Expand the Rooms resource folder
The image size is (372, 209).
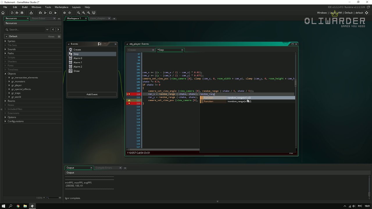[x=5, y=101]
